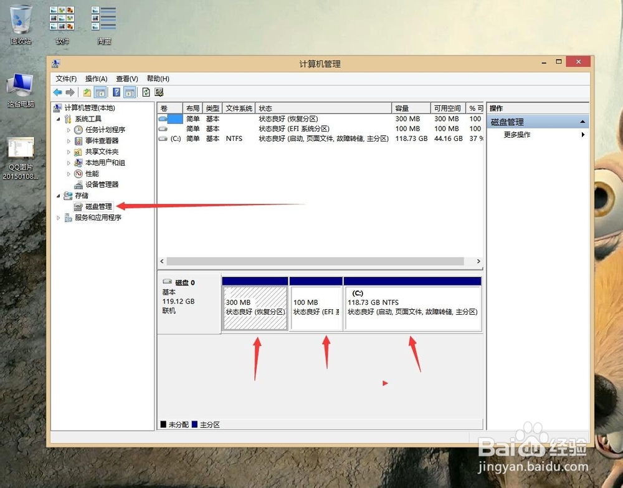Open the 回收站 desktop icon

pos(21,25)
